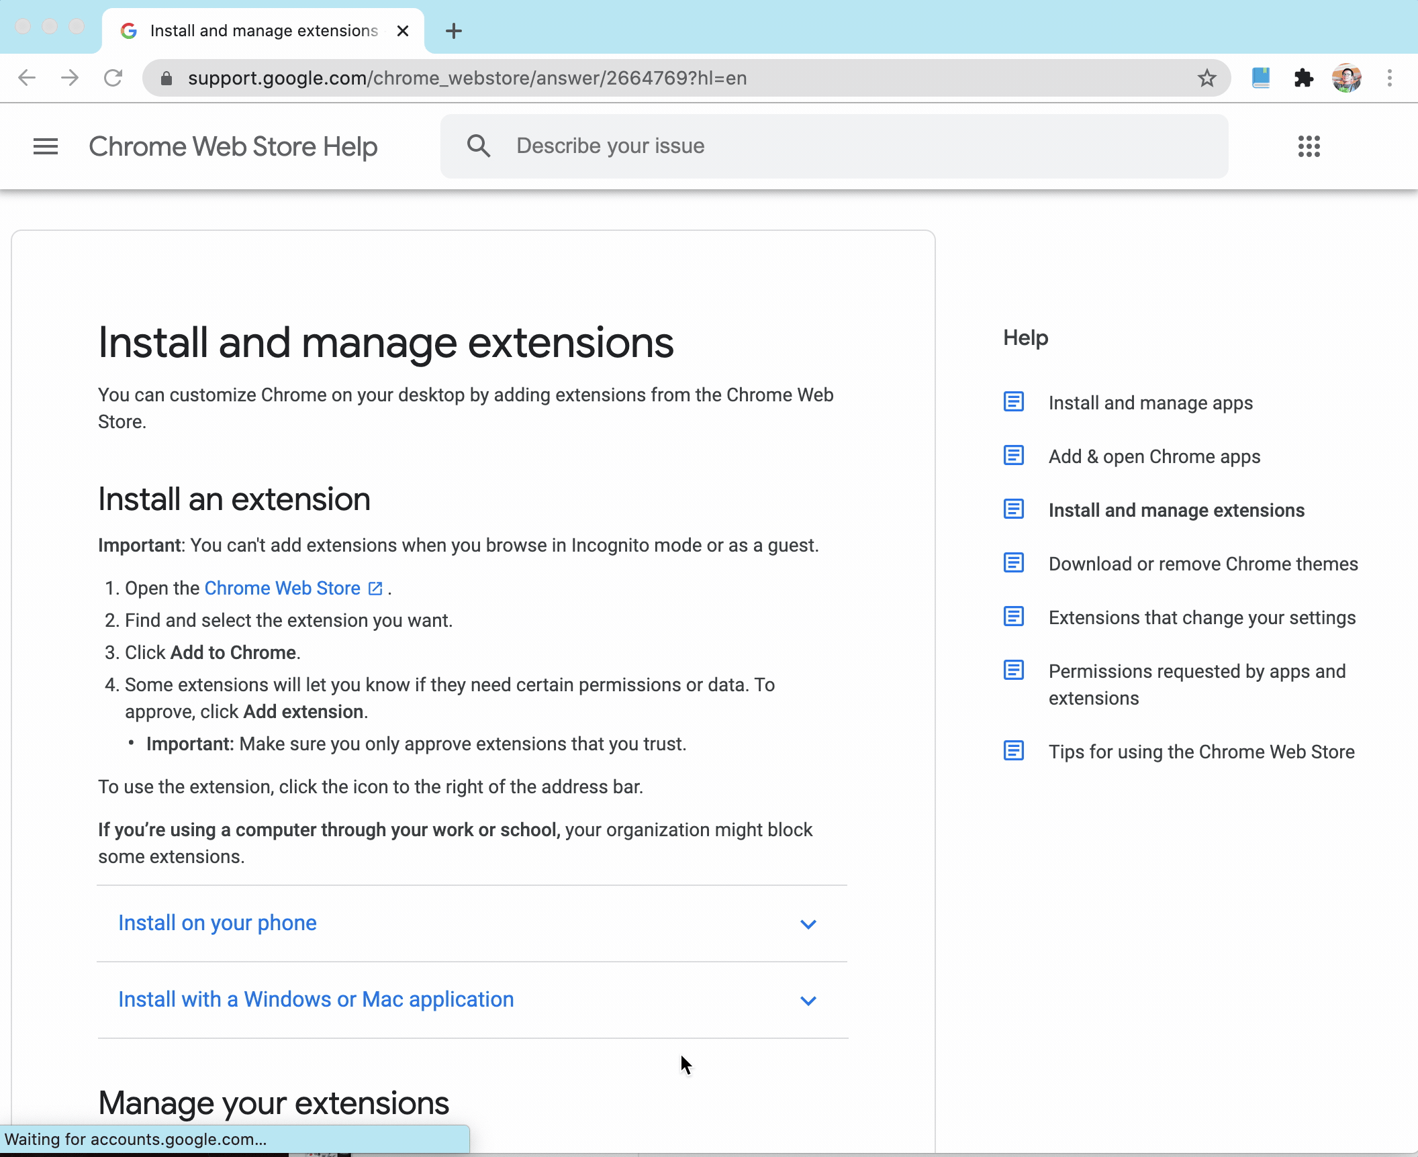This screenshot has height=1157, width=1418.
Task: Click the back navigation arrow
Action: (x=27, y=78)
